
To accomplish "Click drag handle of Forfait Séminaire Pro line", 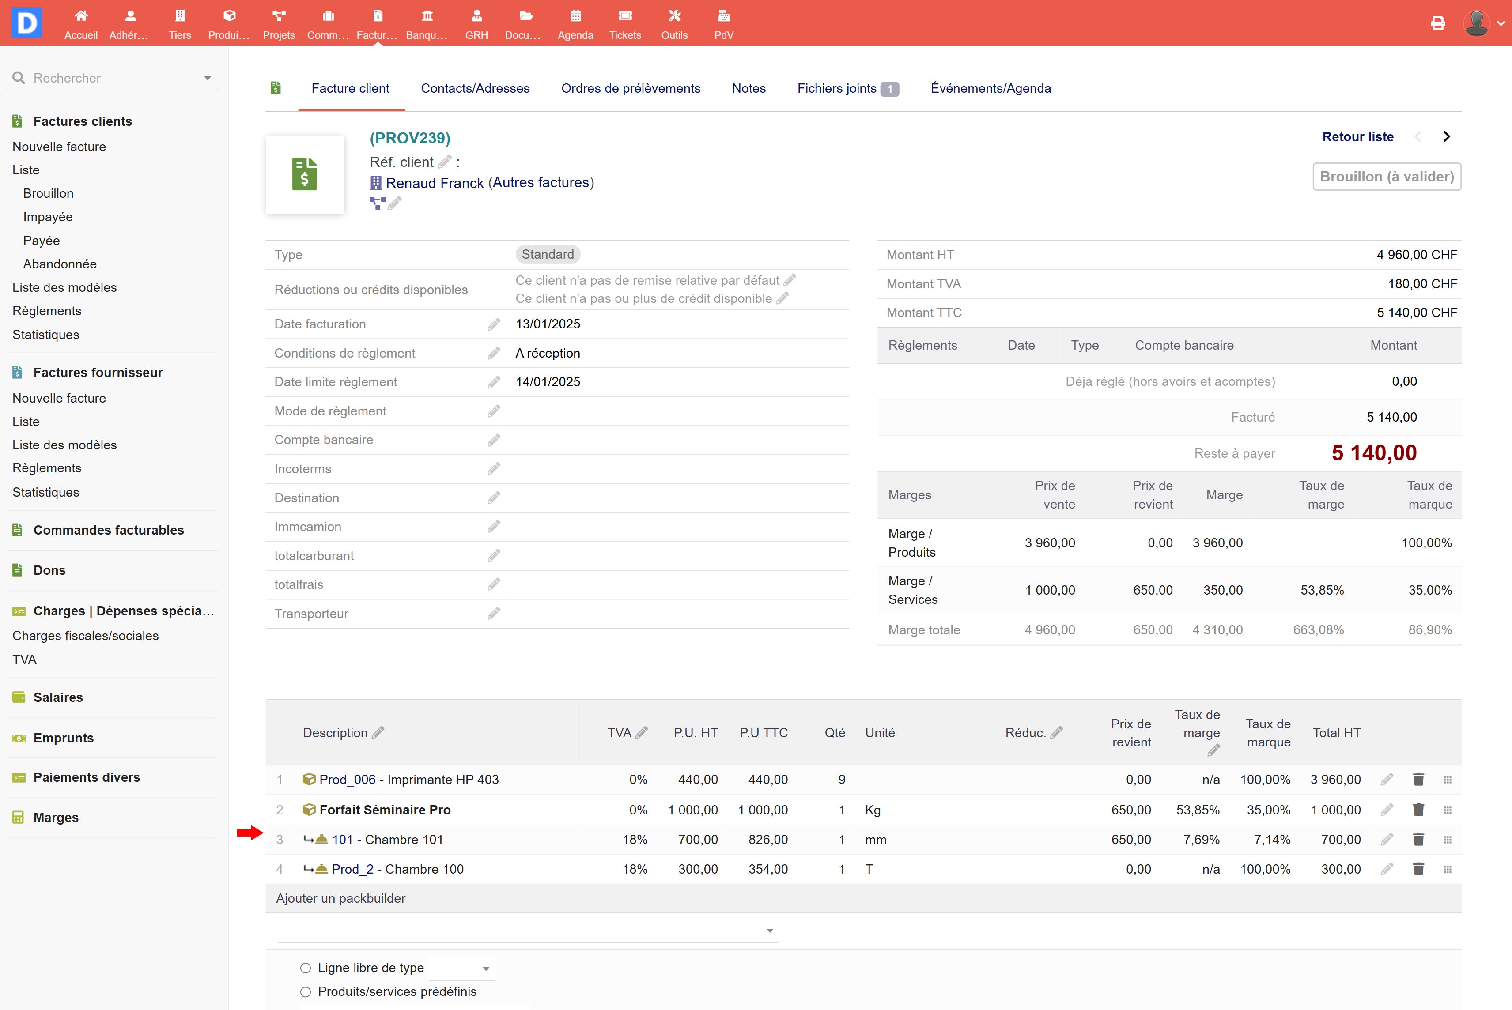I will coord(1447,810).
